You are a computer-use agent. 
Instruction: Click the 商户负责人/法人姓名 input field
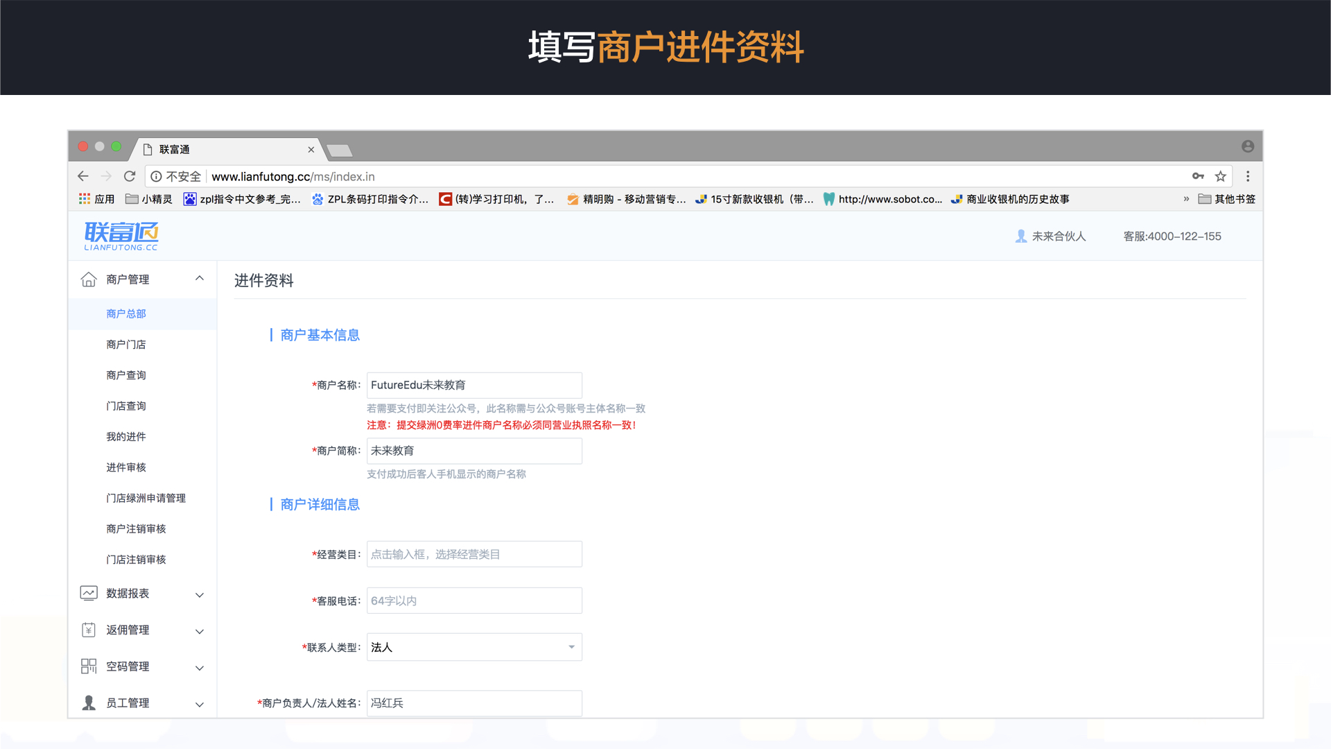pyautogui.click(x=474, y=703)
